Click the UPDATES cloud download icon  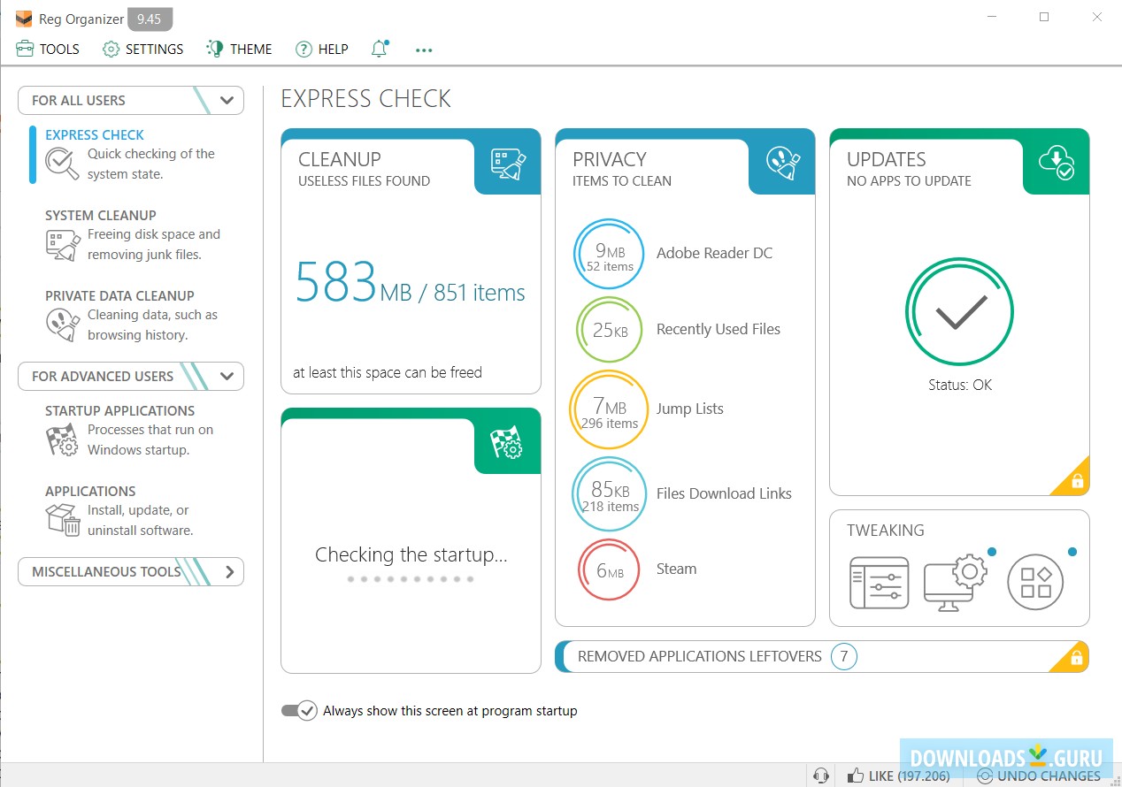pos(1057,163)
